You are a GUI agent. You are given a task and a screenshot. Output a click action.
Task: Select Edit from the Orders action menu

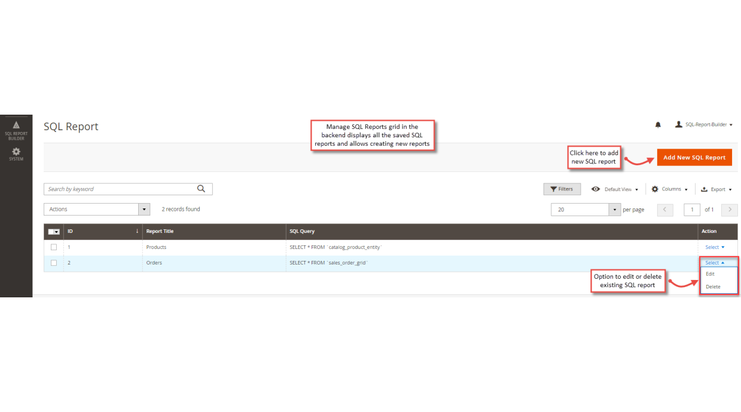pos(710,274)
